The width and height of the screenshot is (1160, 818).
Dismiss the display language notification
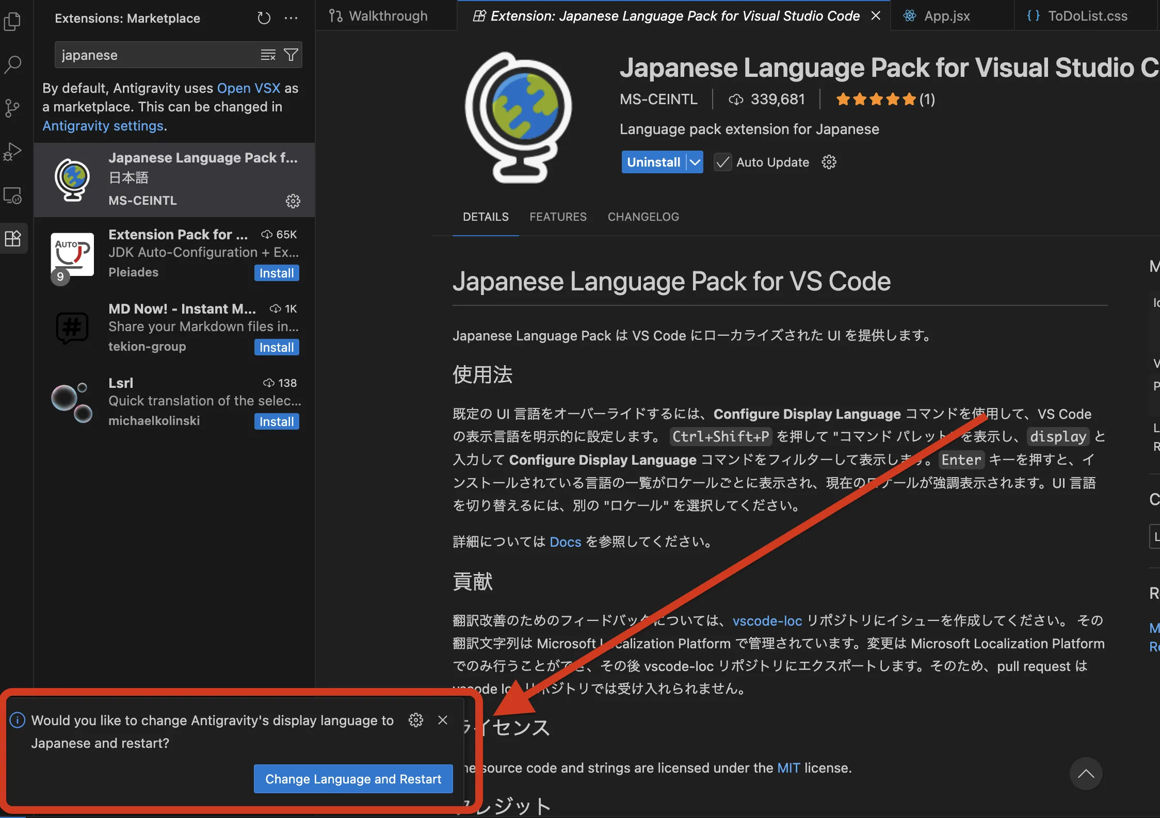(x=443, y=720)
